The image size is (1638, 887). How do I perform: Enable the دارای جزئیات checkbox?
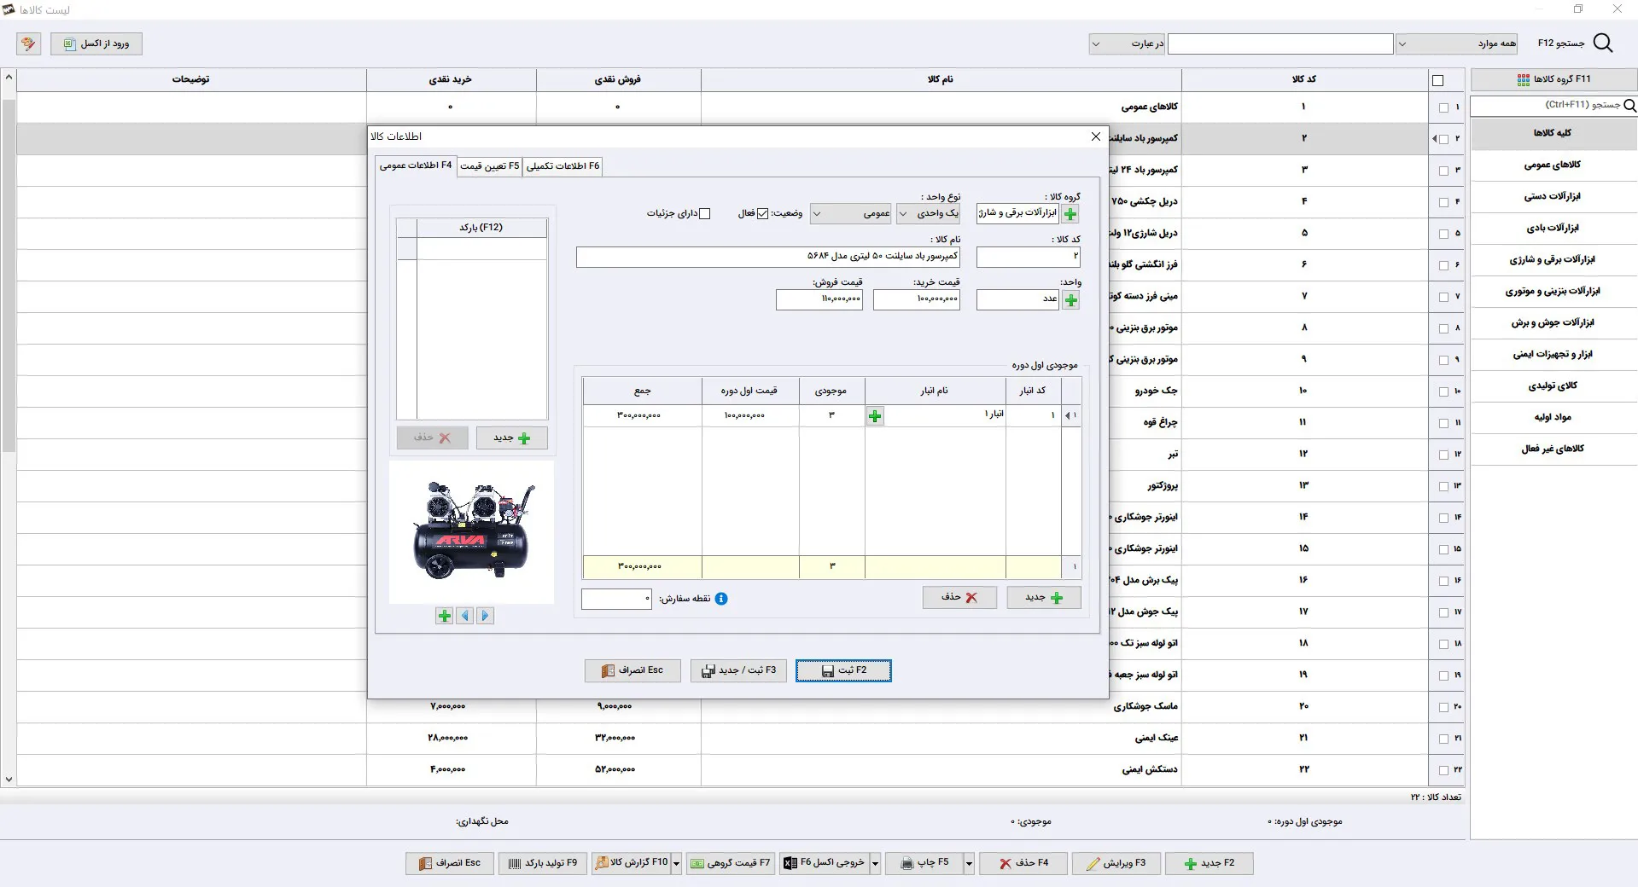pyautogui.click(x=704, y=214)
